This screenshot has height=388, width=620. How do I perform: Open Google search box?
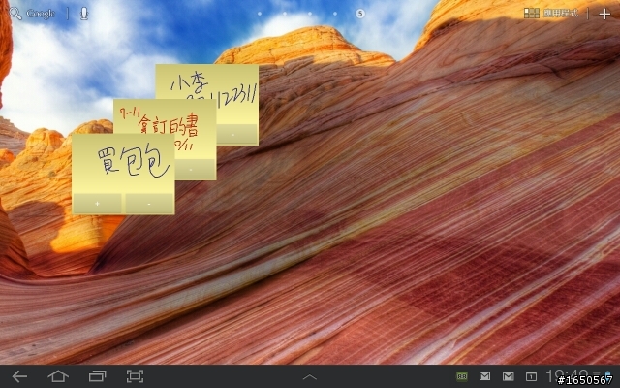point(41,14)
